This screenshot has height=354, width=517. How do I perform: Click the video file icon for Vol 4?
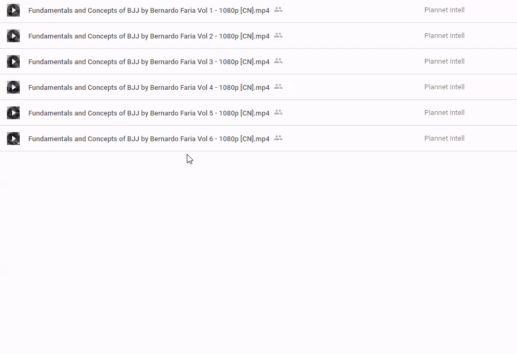13,87
